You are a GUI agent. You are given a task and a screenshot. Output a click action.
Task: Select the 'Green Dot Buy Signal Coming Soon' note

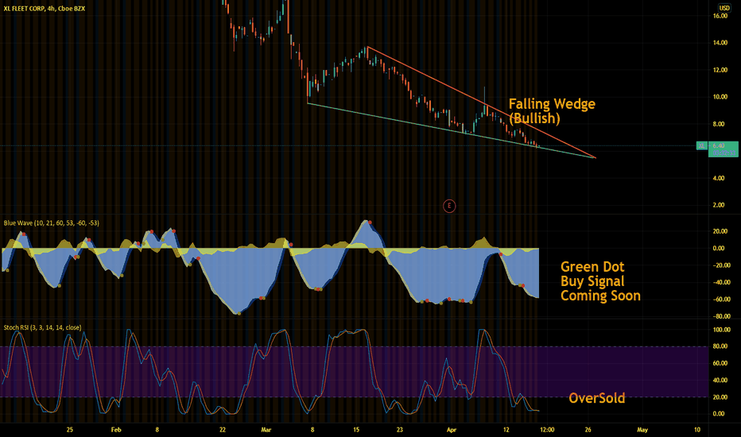[600, 281]
